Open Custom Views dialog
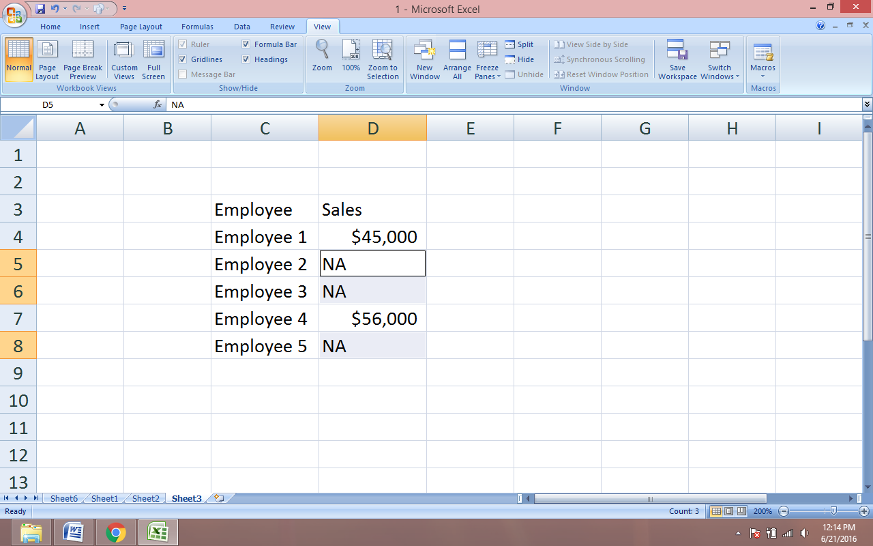Image resolution: width=873 pixels, height=546 pixels. pos(124,59)
